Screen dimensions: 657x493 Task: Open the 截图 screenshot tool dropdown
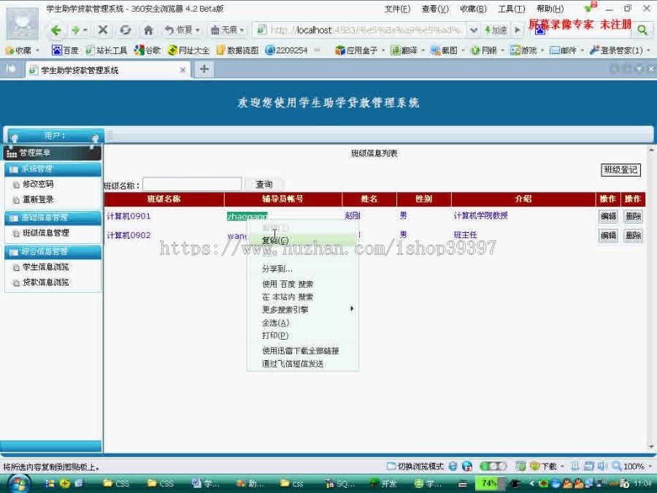[447, 50]
